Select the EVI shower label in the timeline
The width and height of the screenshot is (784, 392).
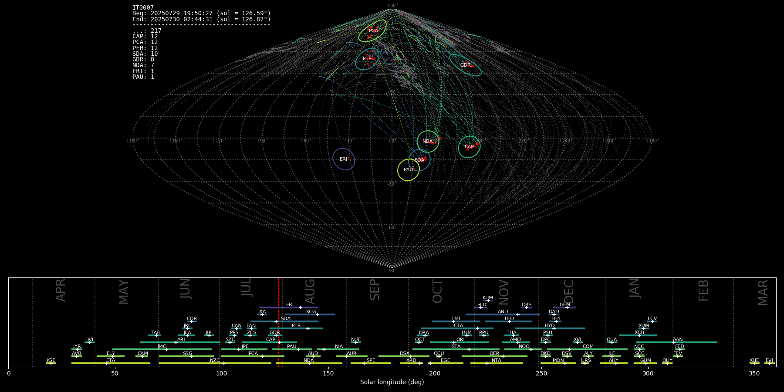[769, 361]
